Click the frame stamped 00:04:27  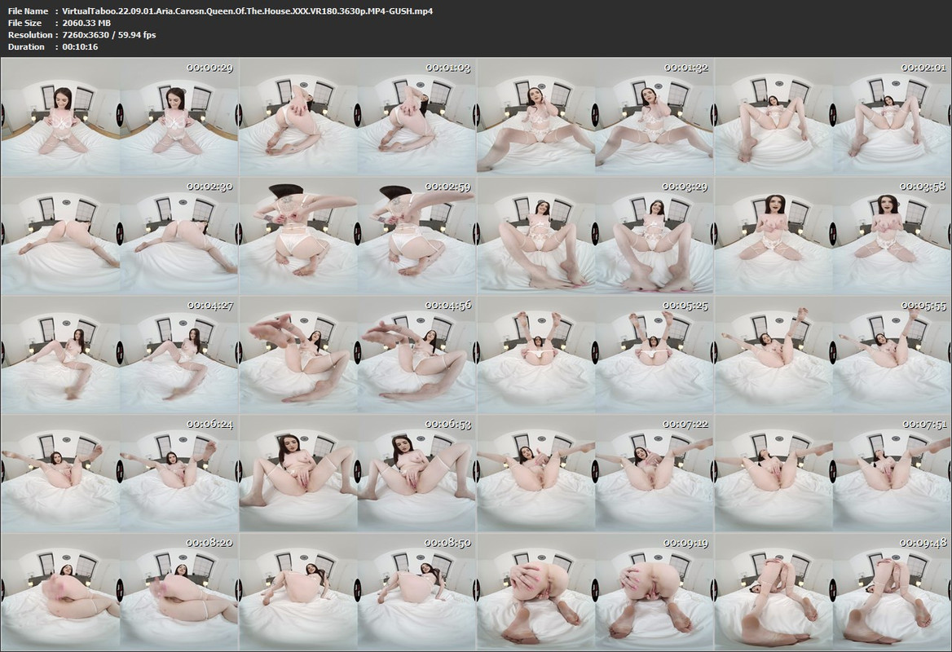[120, 355]
